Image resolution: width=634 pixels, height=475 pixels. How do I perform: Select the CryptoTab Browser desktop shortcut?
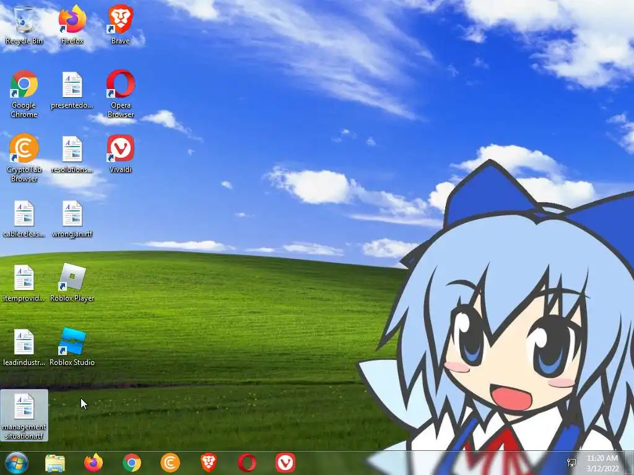[x=24, y=158]
